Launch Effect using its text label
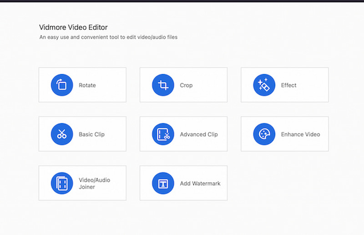Viewport: 364px width, 235px height. coord(288,85)
